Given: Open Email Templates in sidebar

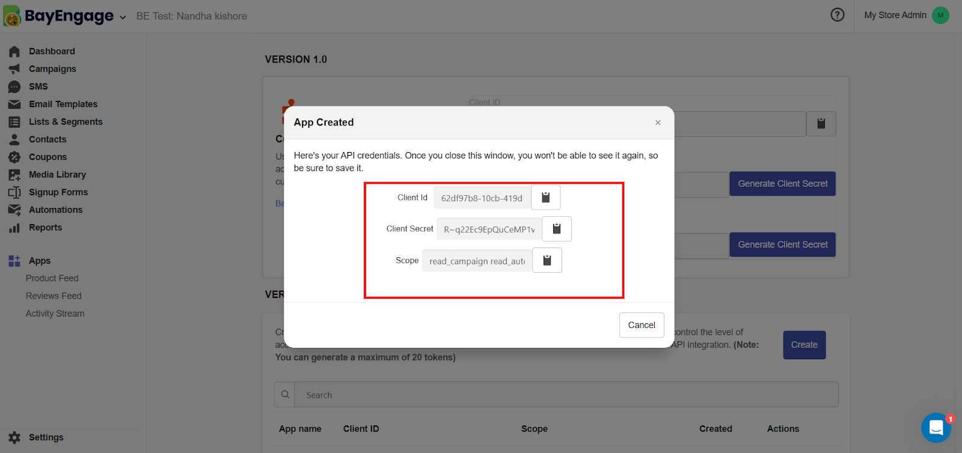Looking at the screenshot, I should (63, 104).
